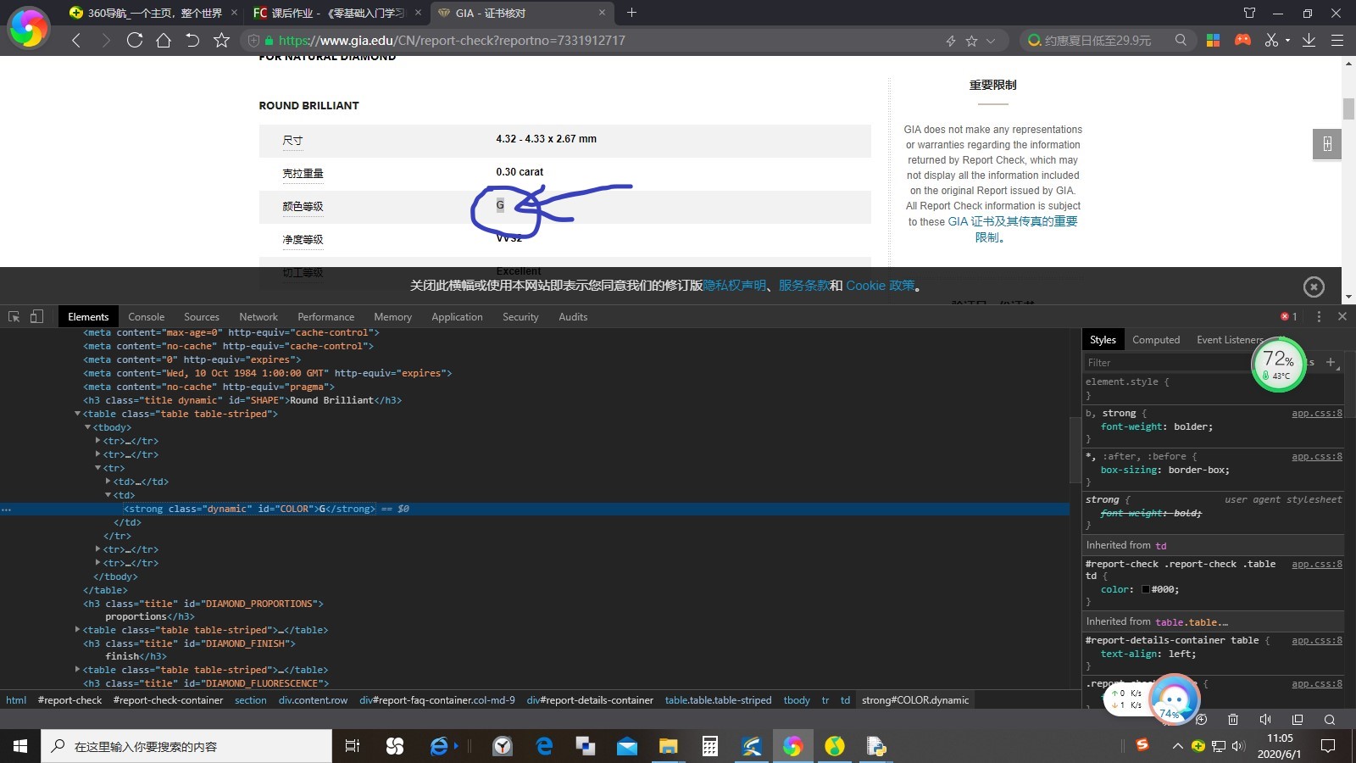
Task: Click in the Styles Filter input
Action: coord(1170,362)
